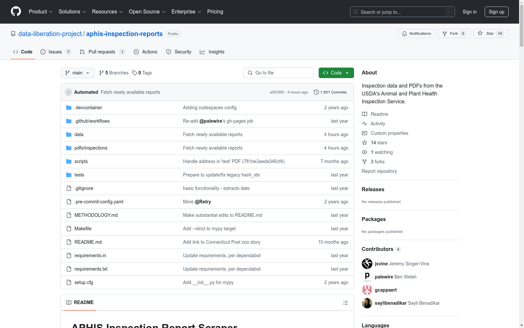The height and width of the screenshot is (328, 524).
Task: Click the Readme book icon in About
Action: click(365, 114)
